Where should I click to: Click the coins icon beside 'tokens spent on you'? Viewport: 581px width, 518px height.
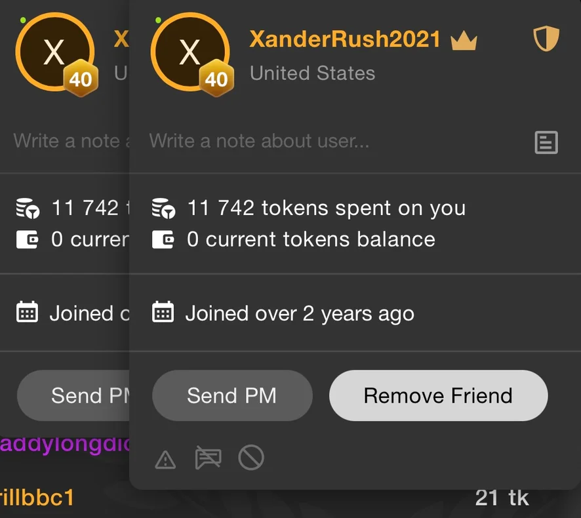tap(164, 209)
